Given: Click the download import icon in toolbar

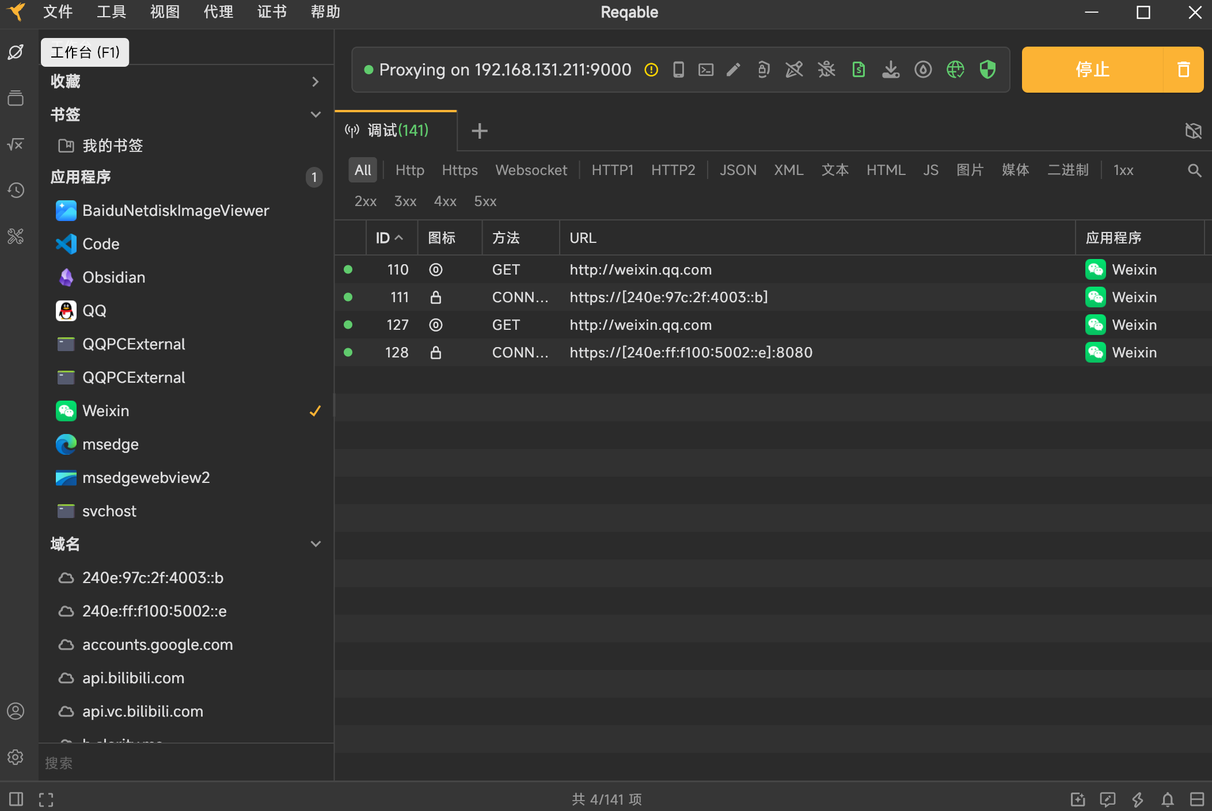Looking at the screenshot, I should coord(891,70).
